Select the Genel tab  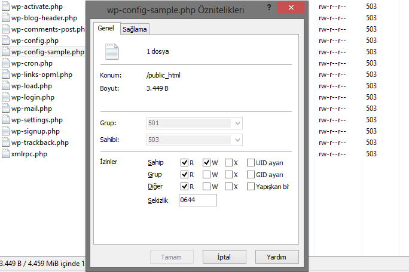click(106, 28)
